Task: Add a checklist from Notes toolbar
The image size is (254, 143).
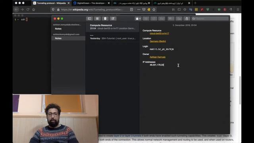Action: (x=154, y=19)
